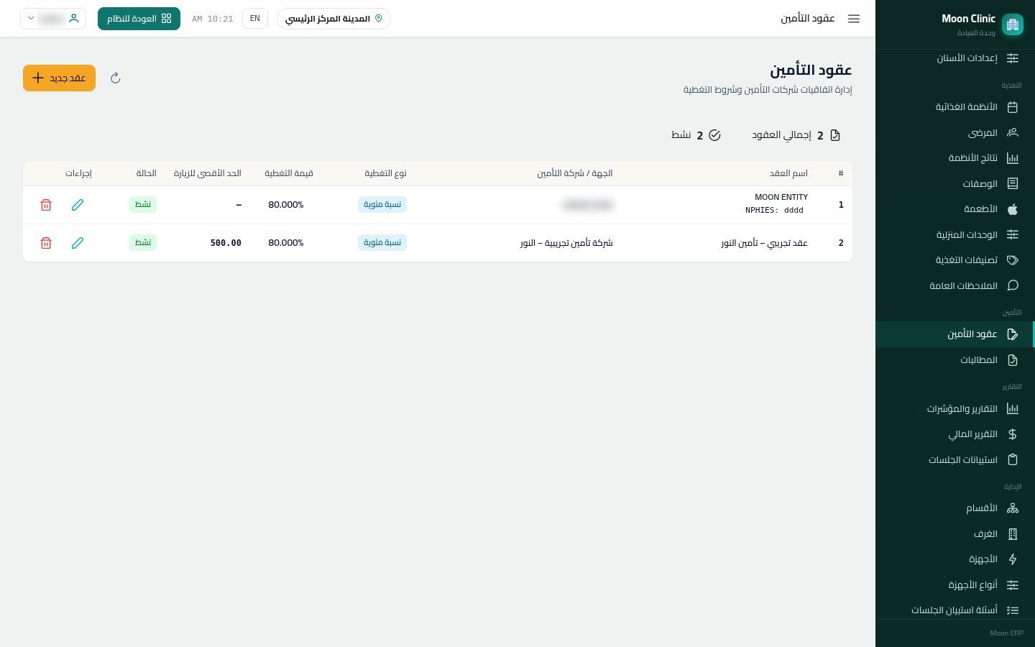This screenshot has width=1035, height=647.
Task: Create a new contract with عقد جديد
Action: [59, 78]
